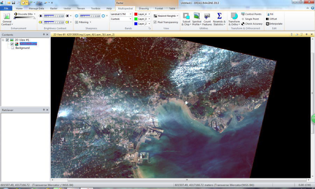Click the measure ruler icon in quick access toolbar
The height and width of the screenshot is (189, 315).
tap(45, 2)
